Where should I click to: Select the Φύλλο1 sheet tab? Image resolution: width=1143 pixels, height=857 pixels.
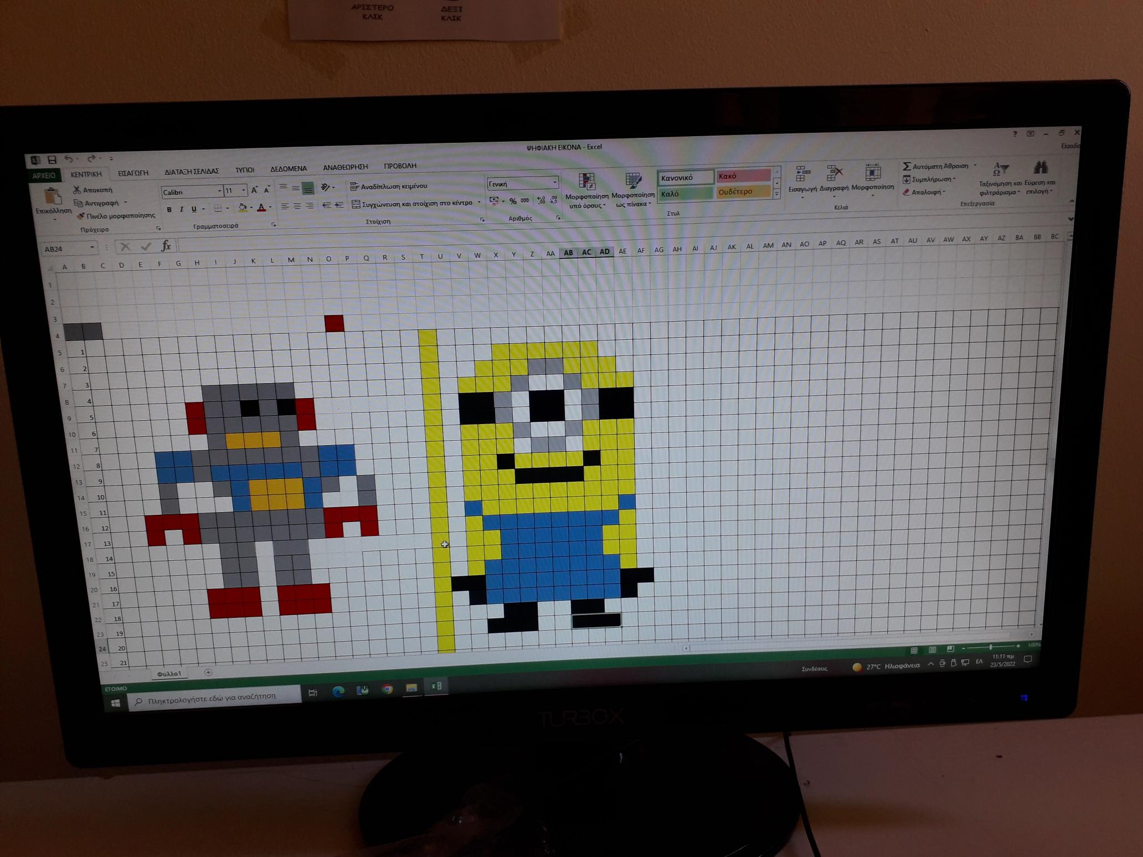click(x=169, y=674)
